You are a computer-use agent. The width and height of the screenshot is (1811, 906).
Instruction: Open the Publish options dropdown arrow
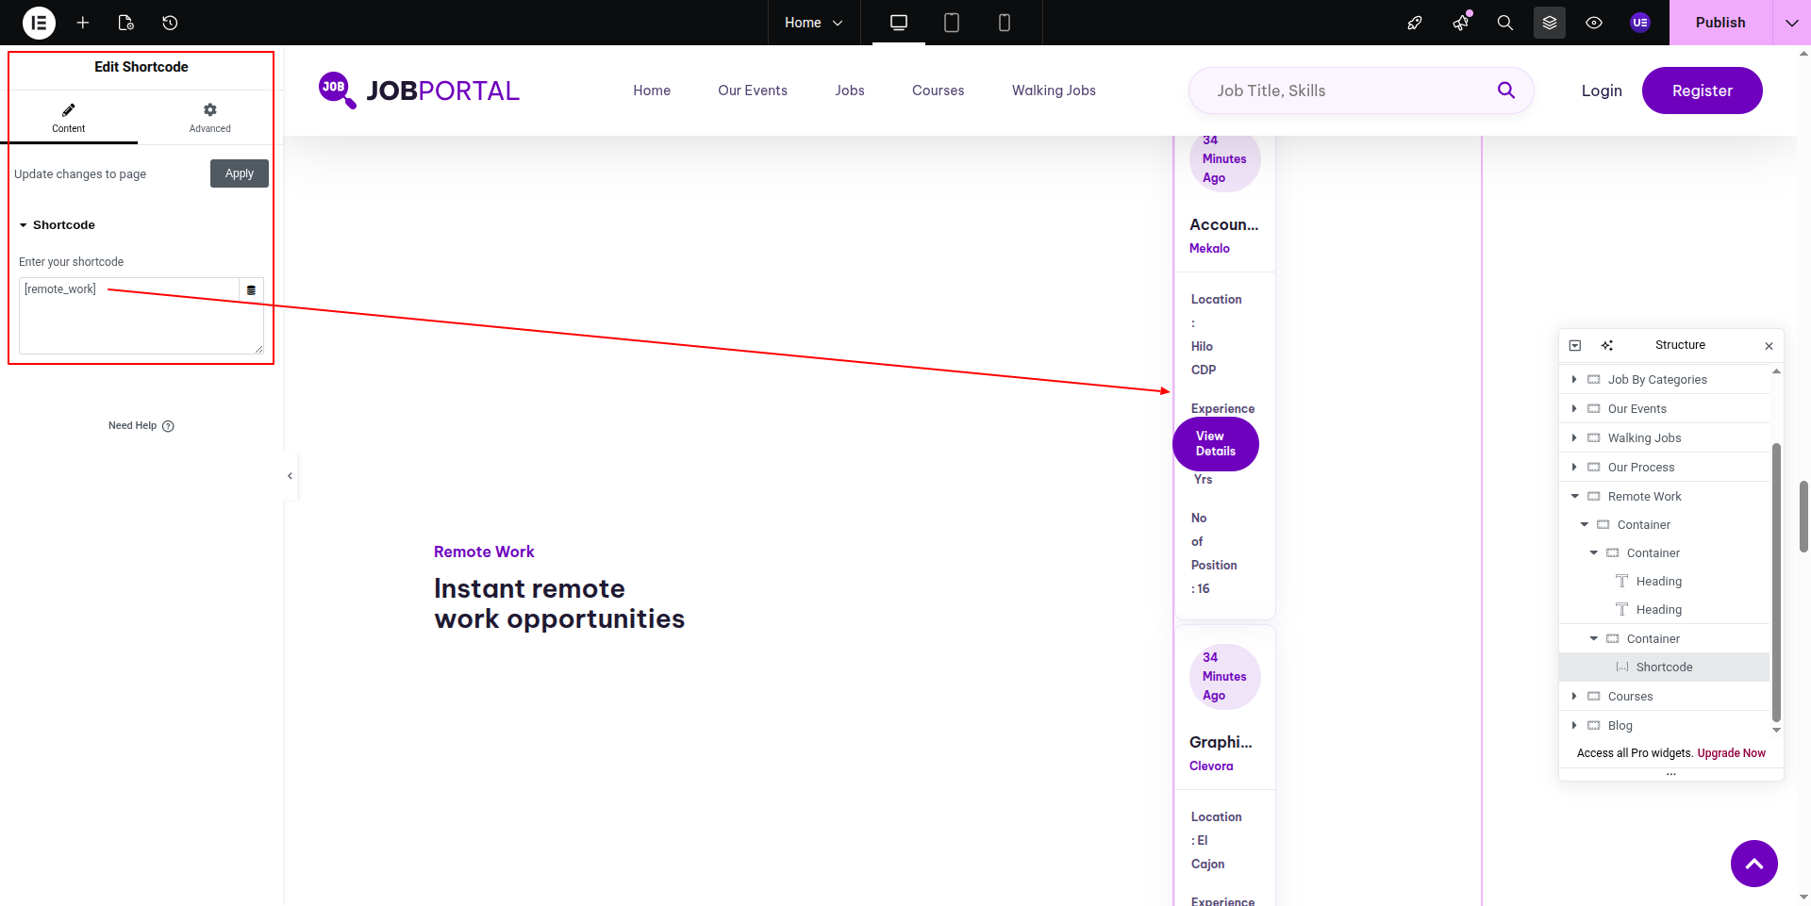(x=1791, y=23)
